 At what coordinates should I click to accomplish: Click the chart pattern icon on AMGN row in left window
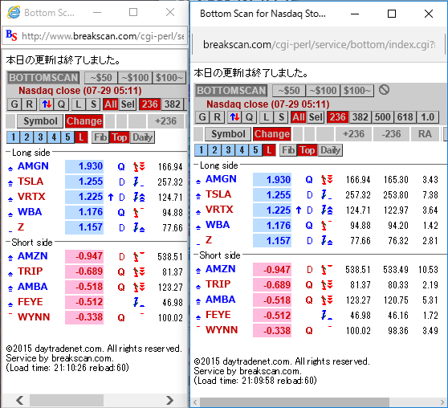139,166
